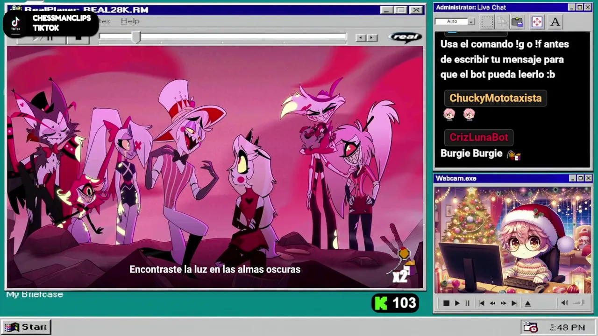Image resolution: width=598 pixels, height=336 pixels.
Task: Click the real logo in RealPlayer
Action: [x=405, y=37]
